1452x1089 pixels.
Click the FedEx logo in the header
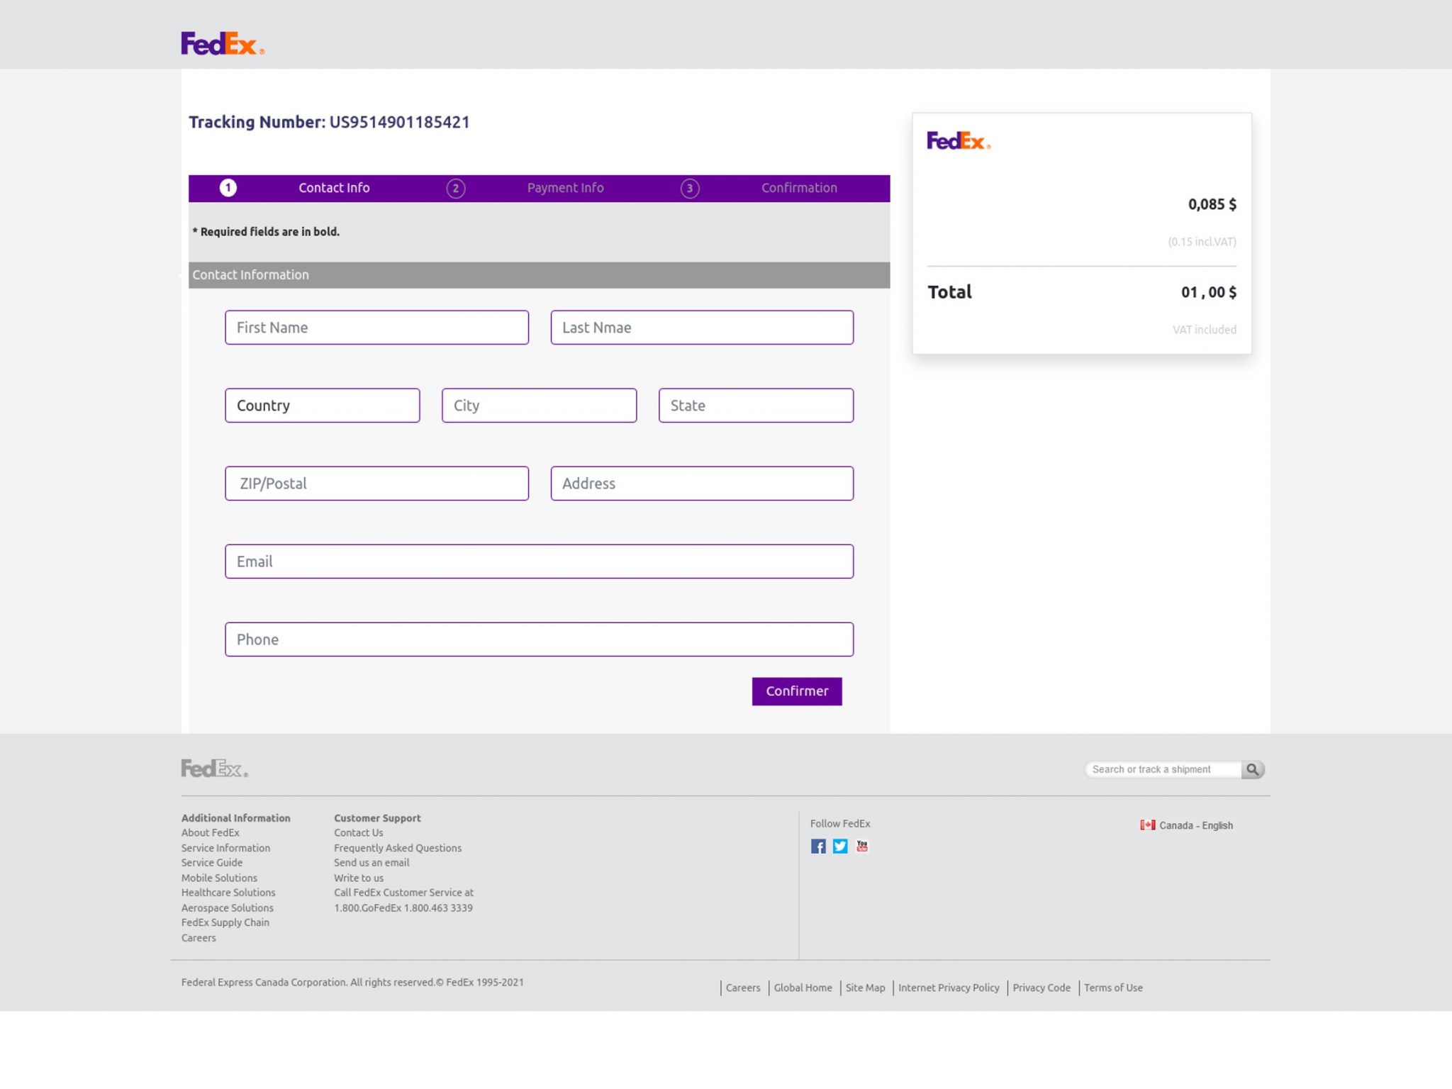(222, 44)
